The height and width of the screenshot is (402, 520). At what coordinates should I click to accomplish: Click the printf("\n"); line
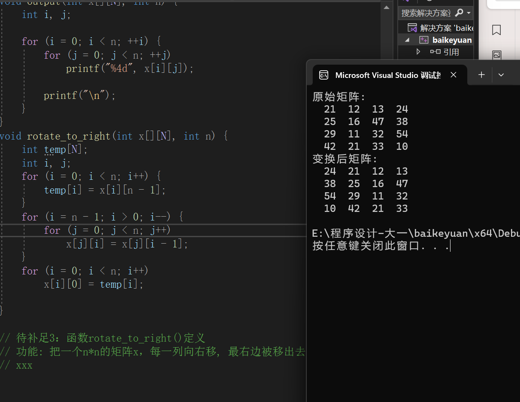pyautogui.click(x=80, y=95)
